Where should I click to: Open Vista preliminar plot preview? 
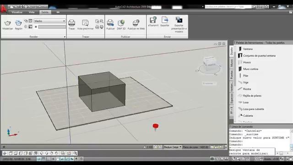[86, 23]
